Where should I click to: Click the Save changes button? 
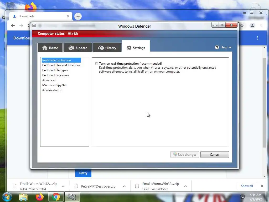(x=185, y=154)
